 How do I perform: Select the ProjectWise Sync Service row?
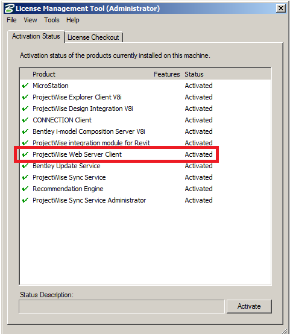coord(145,177)
